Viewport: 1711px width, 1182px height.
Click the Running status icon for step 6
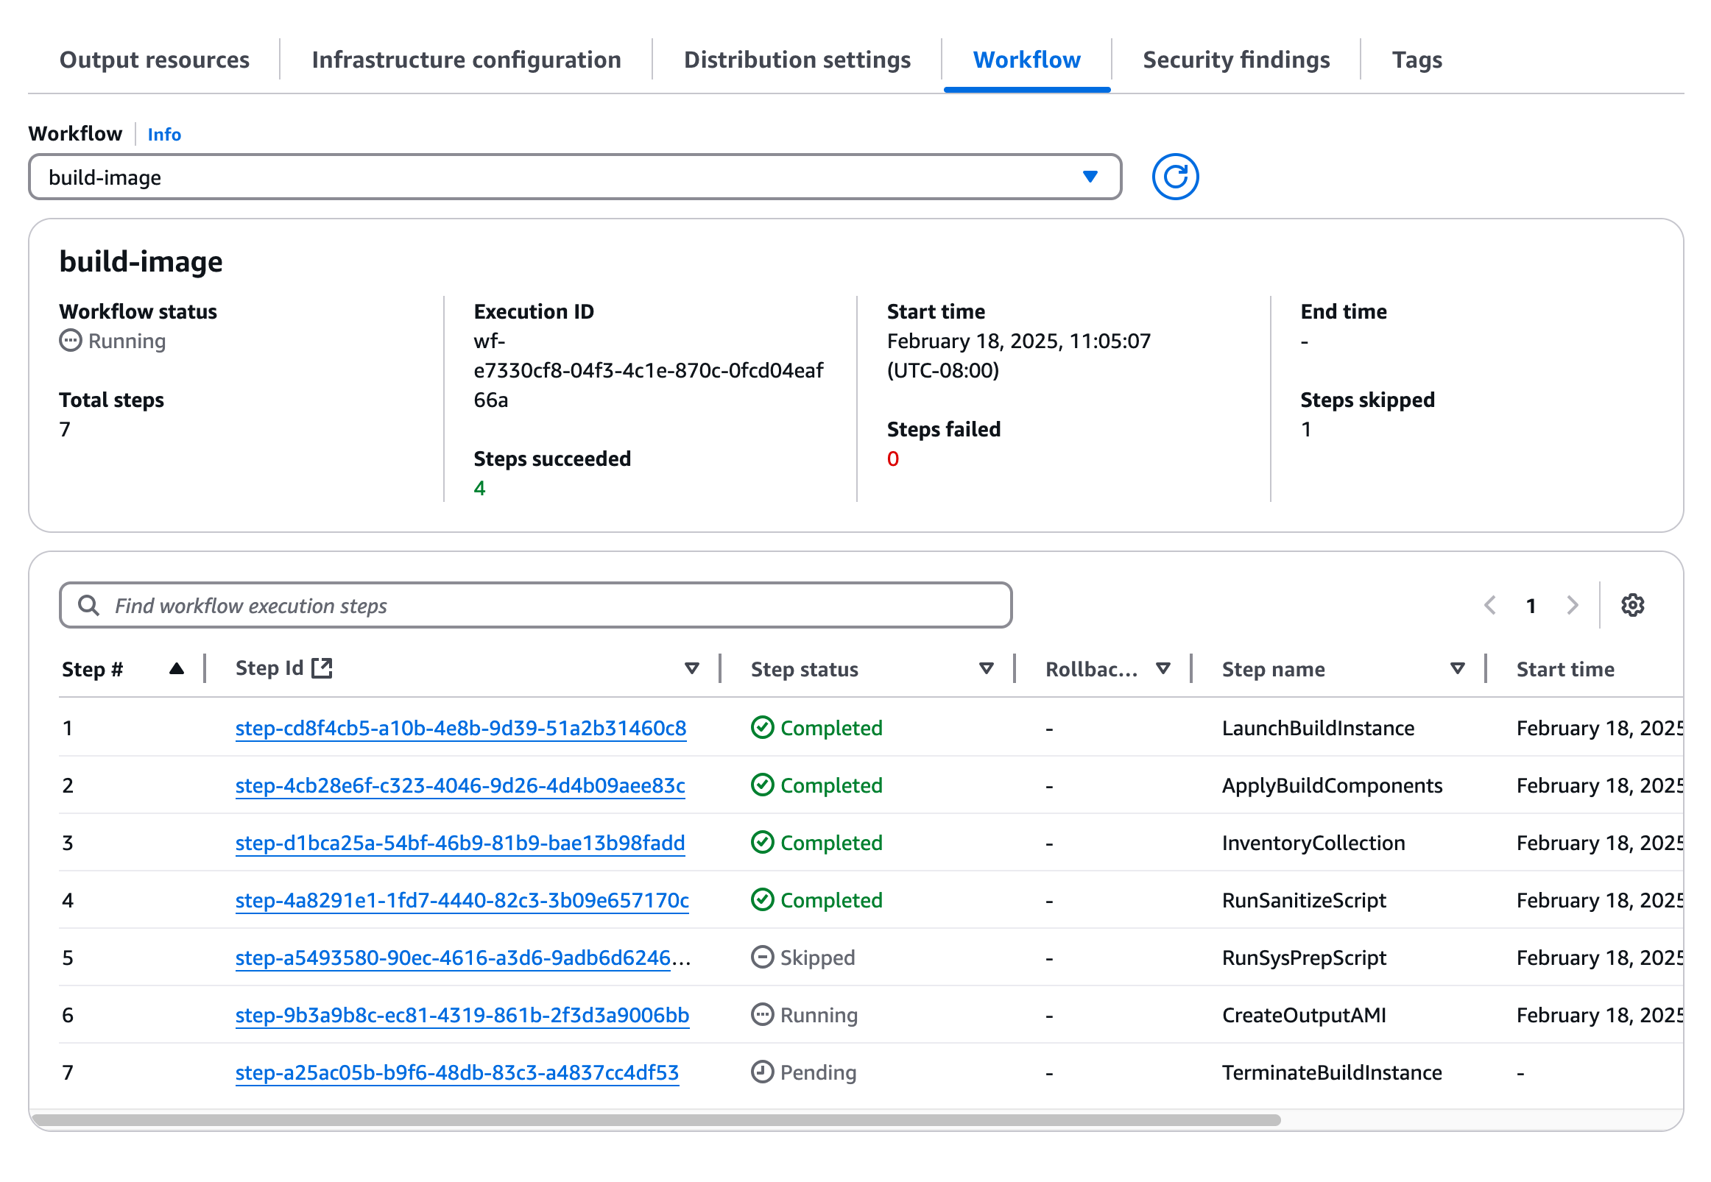762,1014
